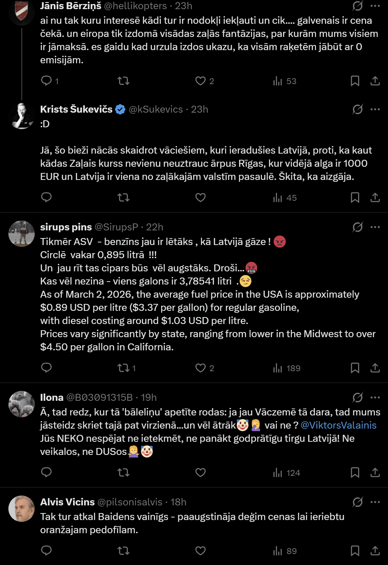Like the tweet by Alvis Vicins

[x=201, y=551]
